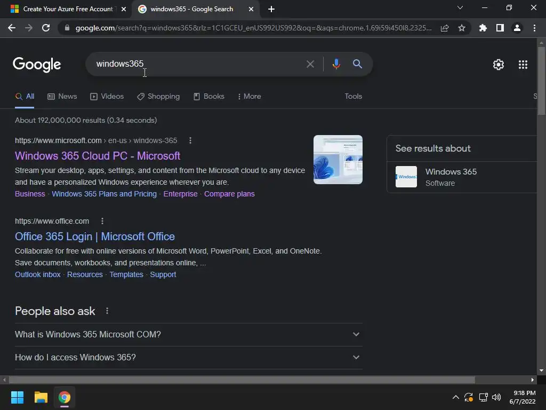The image size is (546, 410).
Task: Open the Business sitelink
Action: pos(30,194)
